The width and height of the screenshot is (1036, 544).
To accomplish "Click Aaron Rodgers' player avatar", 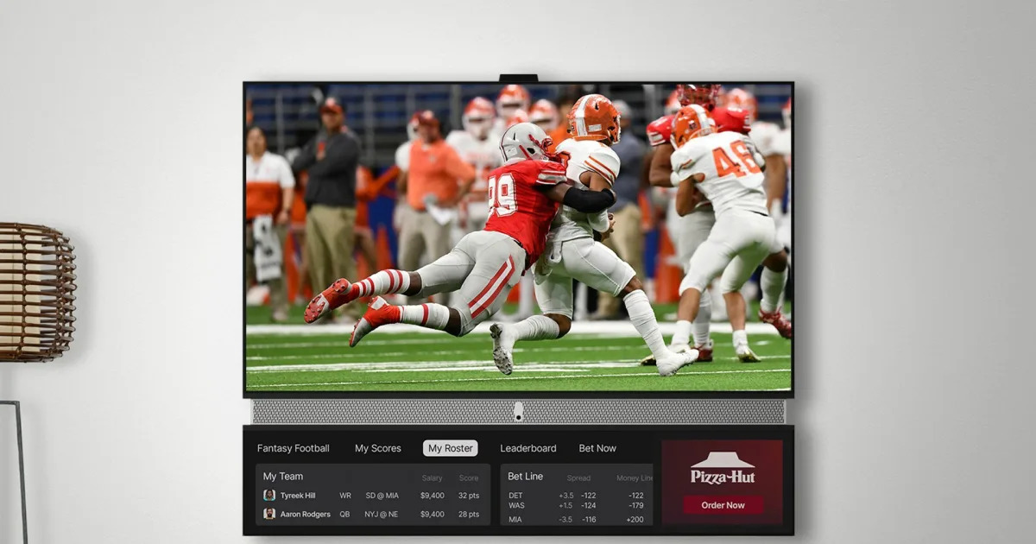I will tap(269, 514).
